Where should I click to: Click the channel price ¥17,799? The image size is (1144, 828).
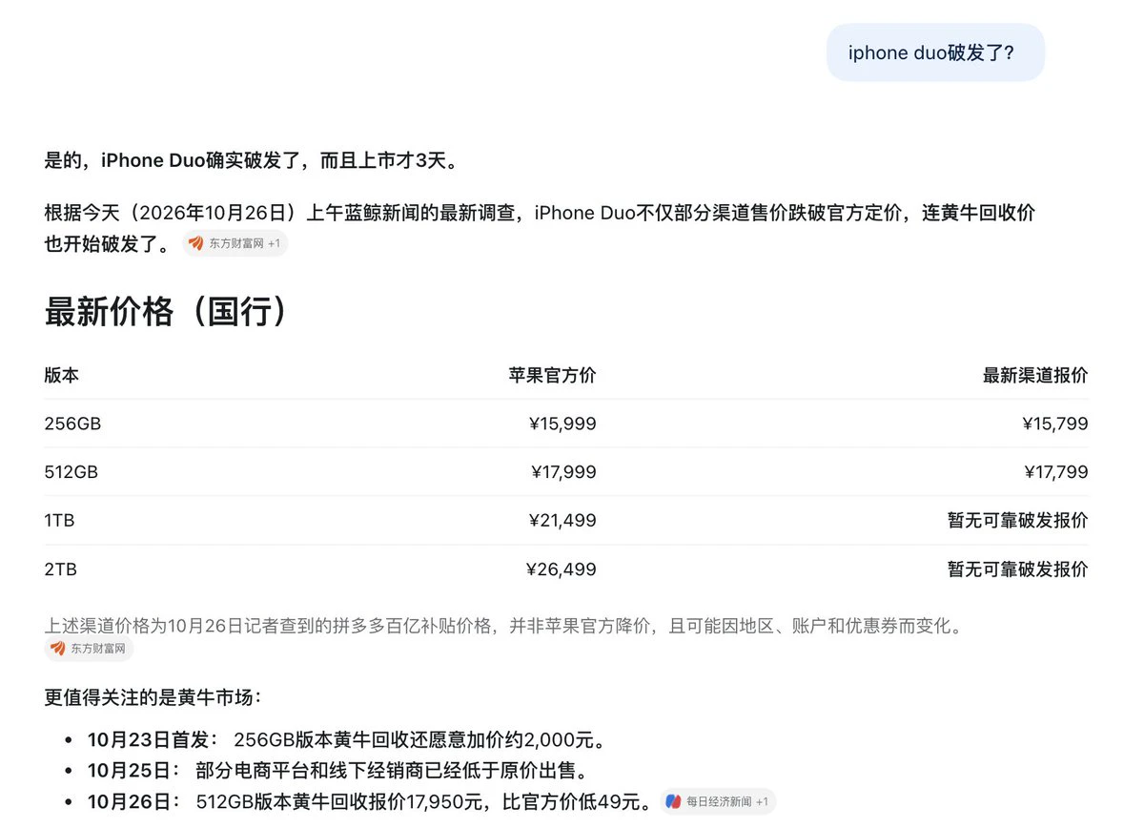point(1056,472)
